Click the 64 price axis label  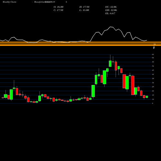(153, 58)
